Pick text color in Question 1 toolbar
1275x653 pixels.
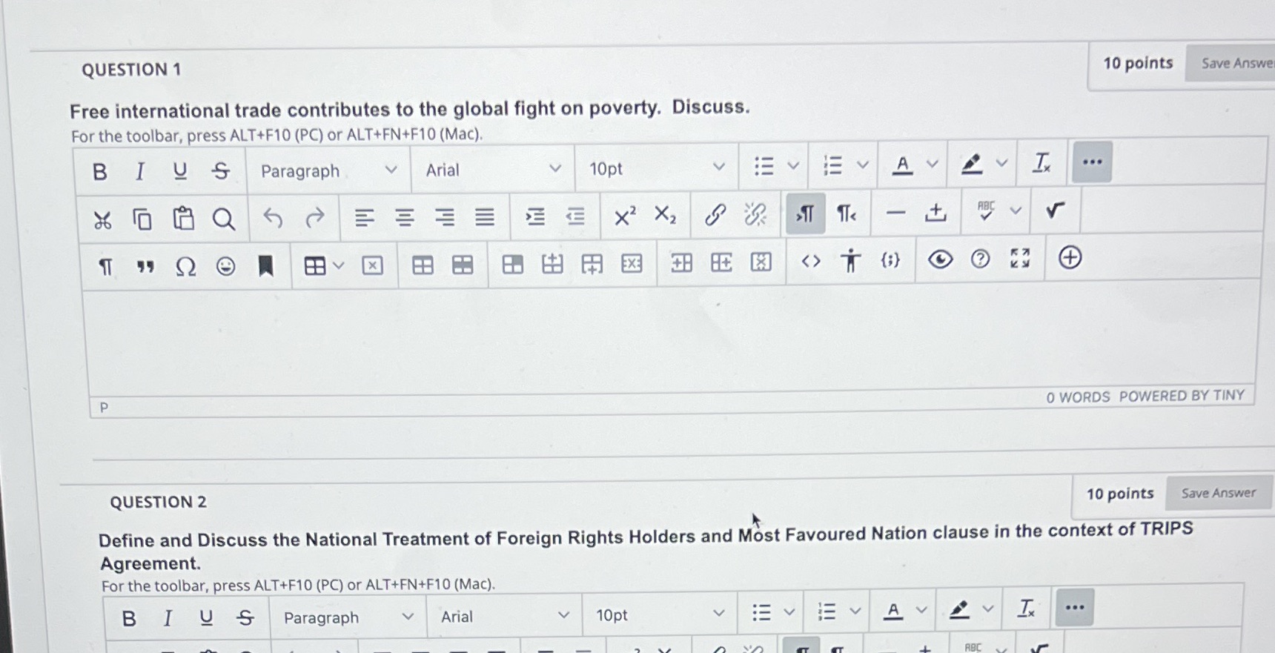point(902,165)
